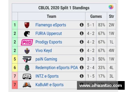Open INTZ e-Sports team link
The image size is (127, 92).
coord(47,76)
